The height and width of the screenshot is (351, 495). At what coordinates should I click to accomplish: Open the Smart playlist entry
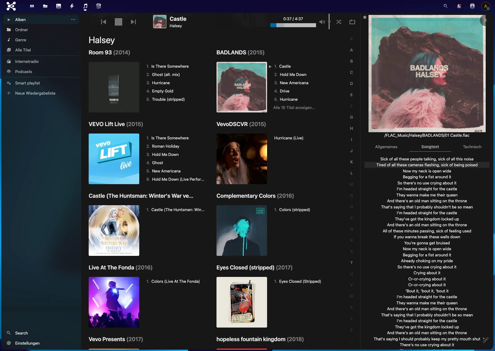27,83
